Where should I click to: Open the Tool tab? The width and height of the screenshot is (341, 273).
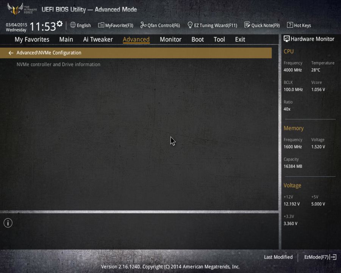[219, 39]
